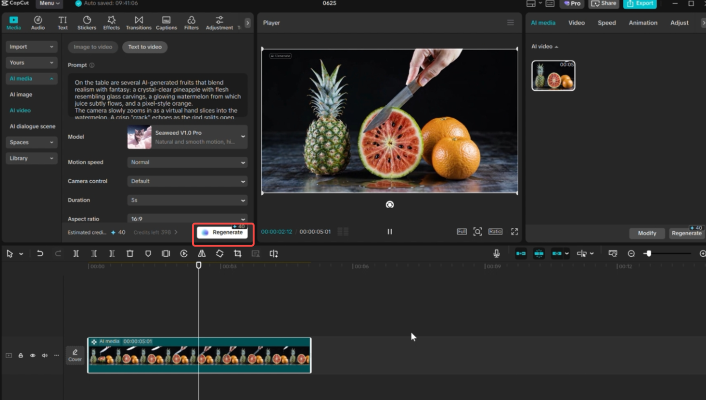Screen dimensions: 706x400
Task: Expand the Duration dropdown set to 5s
Action: click(x=187, y=200)
